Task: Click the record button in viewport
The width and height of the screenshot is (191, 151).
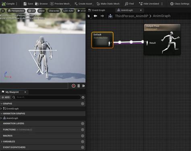Action: (x=73, y=86)
